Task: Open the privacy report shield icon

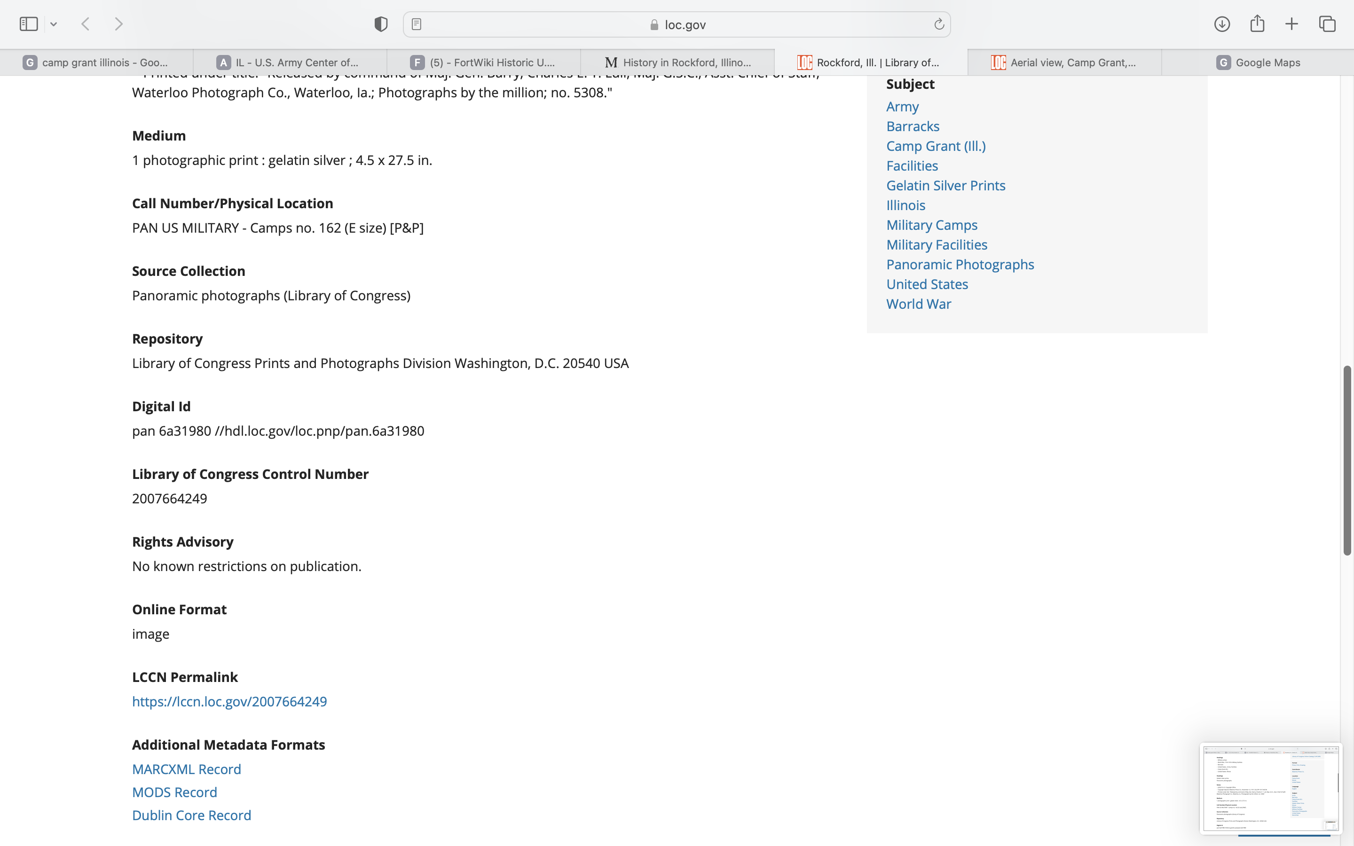Action: pyautogui.click(x=381, y=24)
